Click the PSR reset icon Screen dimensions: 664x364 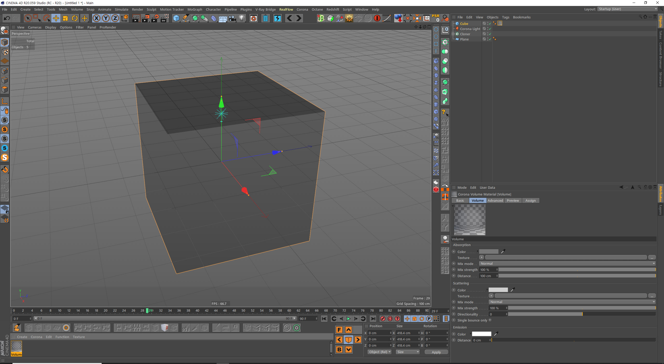point(436,18)
